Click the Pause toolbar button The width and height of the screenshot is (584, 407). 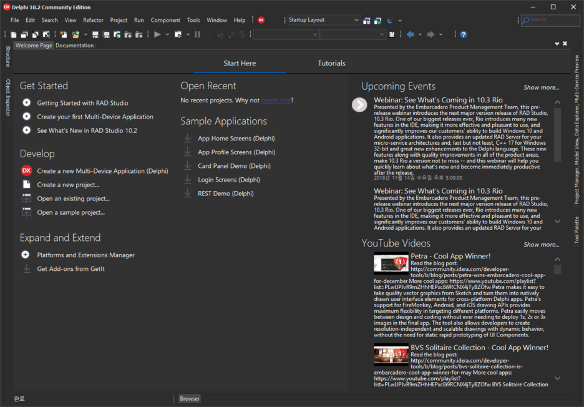(197, 35)
